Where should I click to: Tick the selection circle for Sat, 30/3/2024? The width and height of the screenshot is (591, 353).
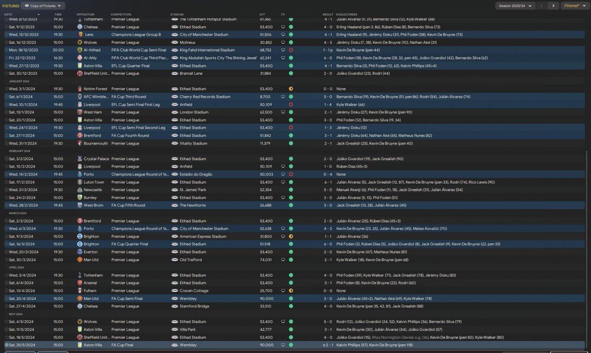[x=6, y=260]
